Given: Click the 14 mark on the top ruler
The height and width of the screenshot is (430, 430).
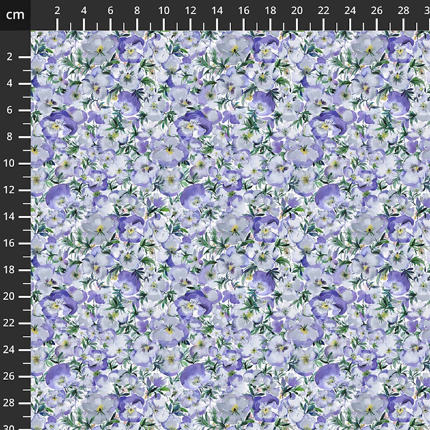Looking at the screenshot, I should (x=217, y=11).
